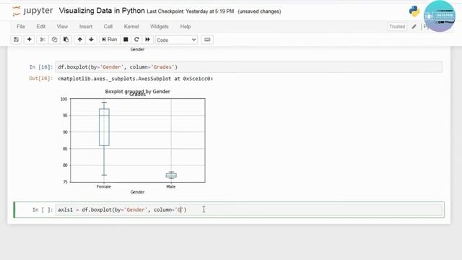Click the Male axis label
This screenshot has width=462, height=260.
tap(171, 186)
